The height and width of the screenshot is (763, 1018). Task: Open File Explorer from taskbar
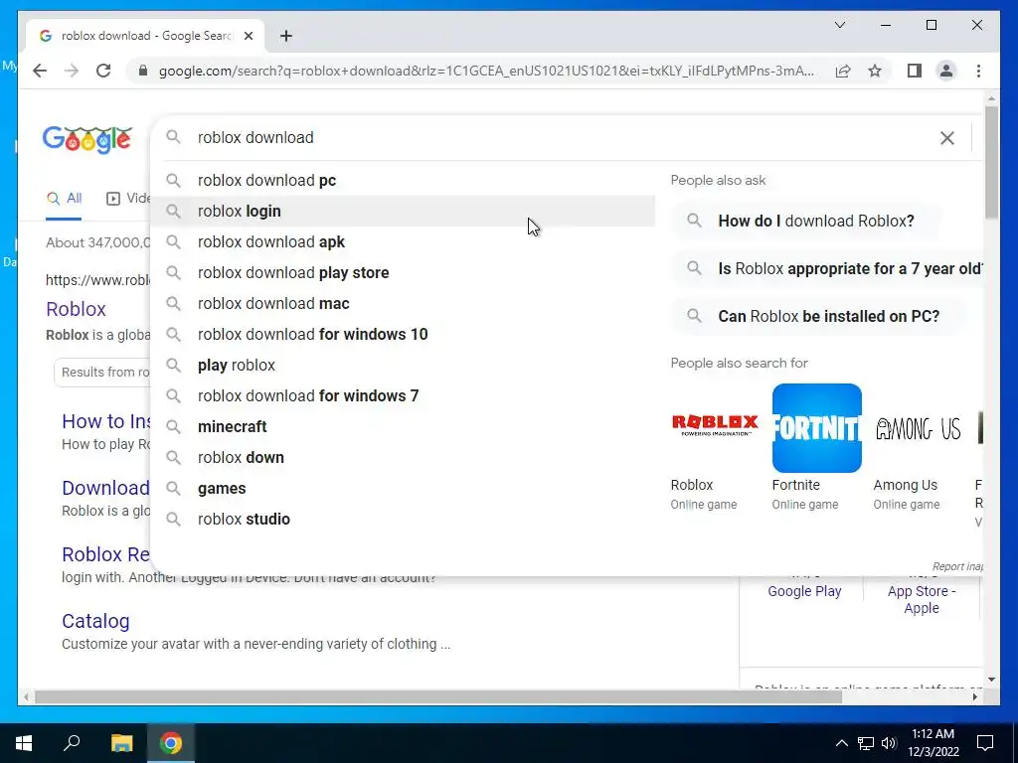121,743
